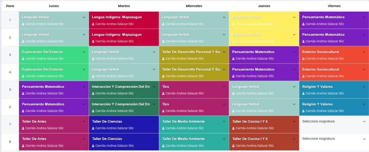Click teacher name in Martes Interacción Y Comprensión hour 5
Viewport: 369px width, 152px height.
(115, 93)
